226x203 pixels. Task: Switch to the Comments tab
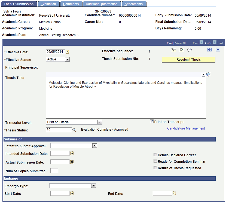(x=71, y=4)
